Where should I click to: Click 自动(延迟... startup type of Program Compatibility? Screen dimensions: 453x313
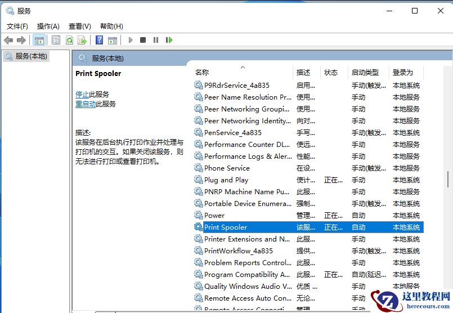(369, 275)
